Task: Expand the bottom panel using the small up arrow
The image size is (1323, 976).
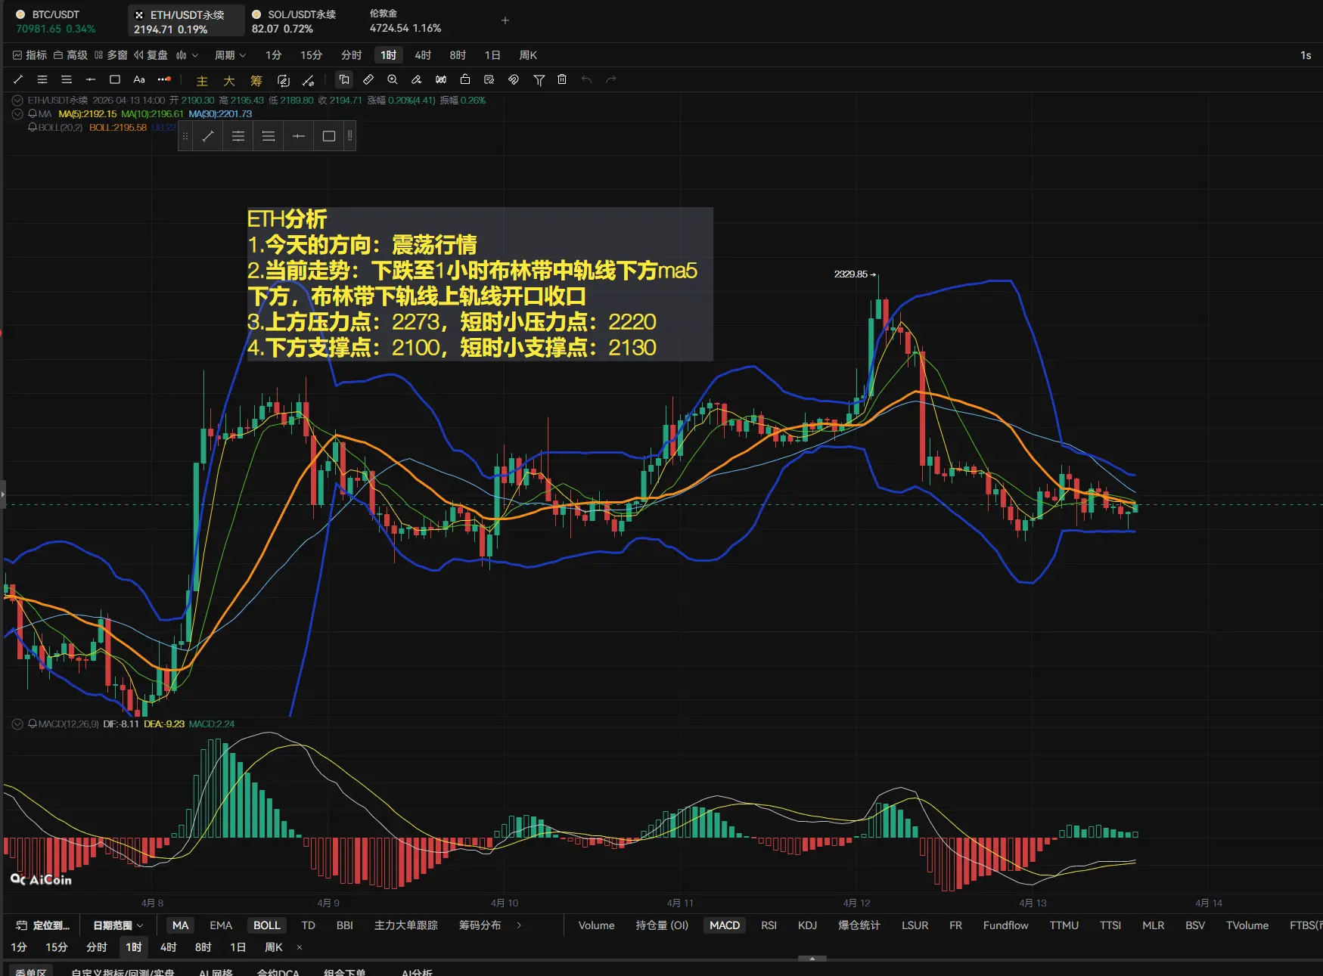Action: point(812,959)
